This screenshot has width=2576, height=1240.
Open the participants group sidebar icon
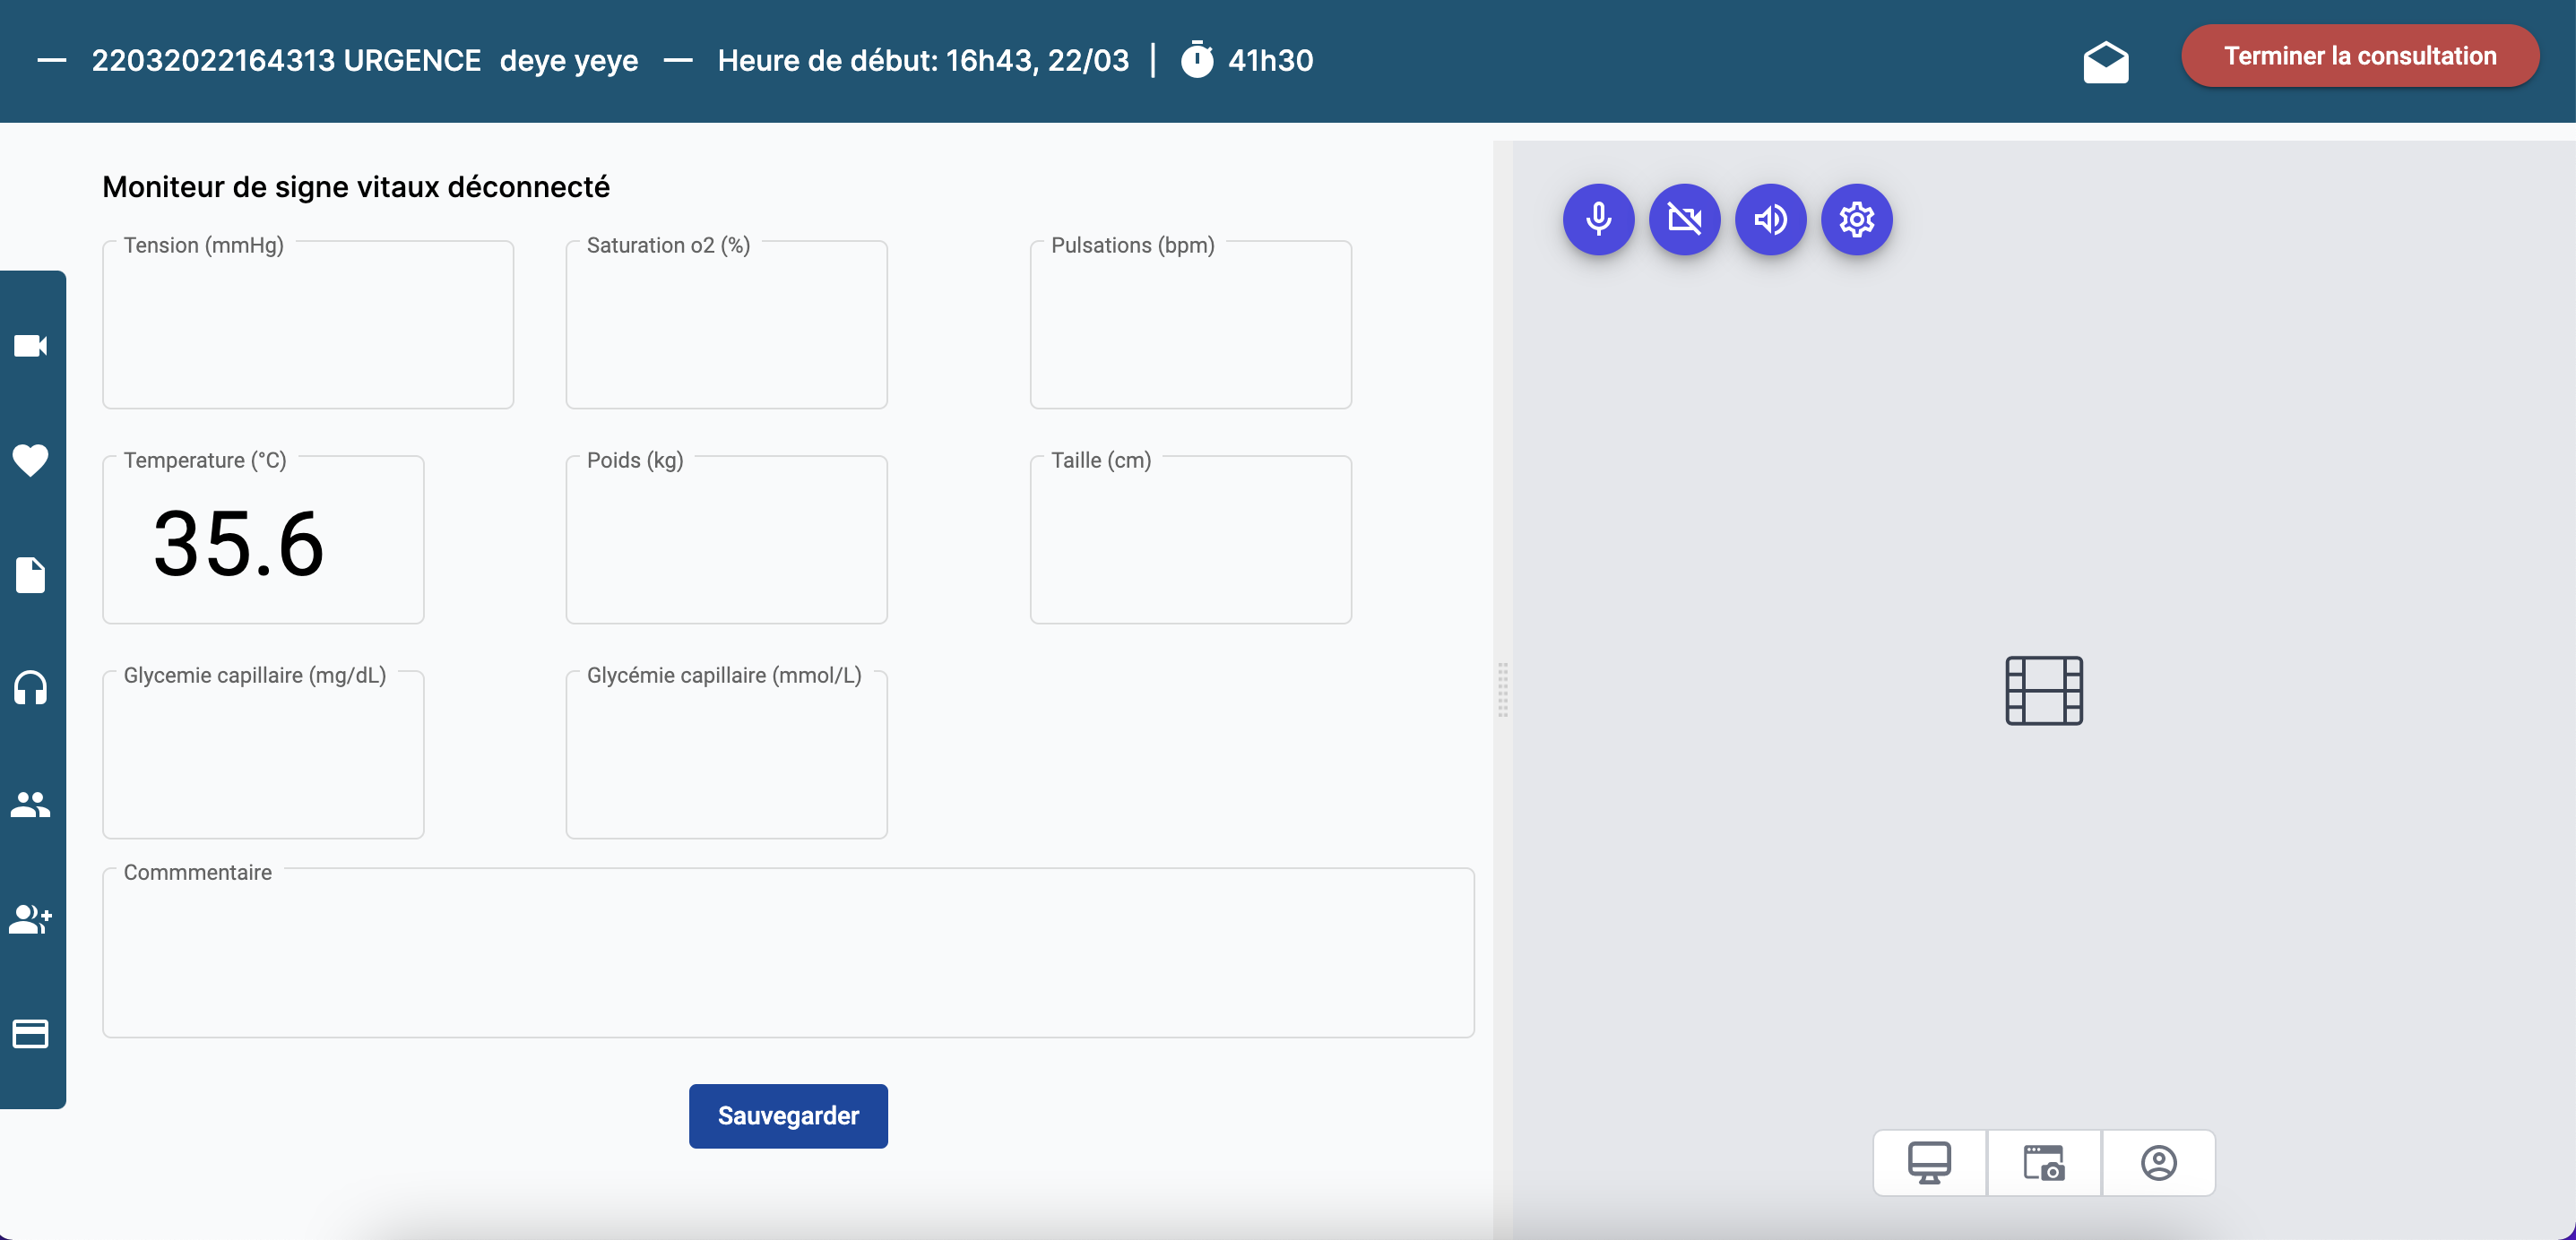[30, 804]
